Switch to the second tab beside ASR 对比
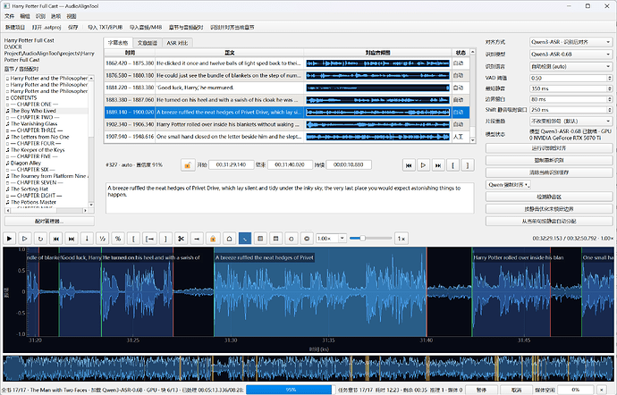The width and height of the screenshot is (617, 395). coord(148,43)
